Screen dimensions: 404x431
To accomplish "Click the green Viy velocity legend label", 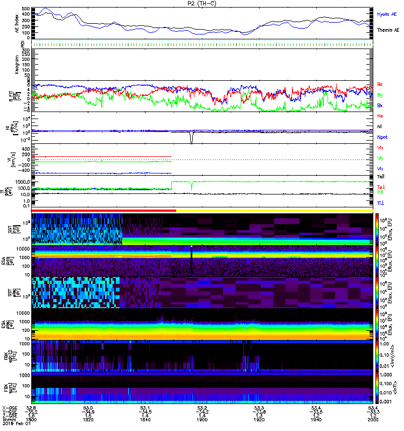I will click(x=380, y=158).
